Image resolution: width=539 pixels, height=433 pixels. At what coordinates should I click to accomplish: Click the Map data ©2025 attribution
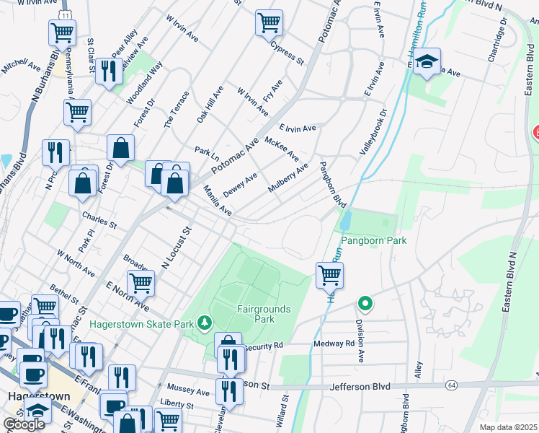pyautogui.click(x=508, y=427)
